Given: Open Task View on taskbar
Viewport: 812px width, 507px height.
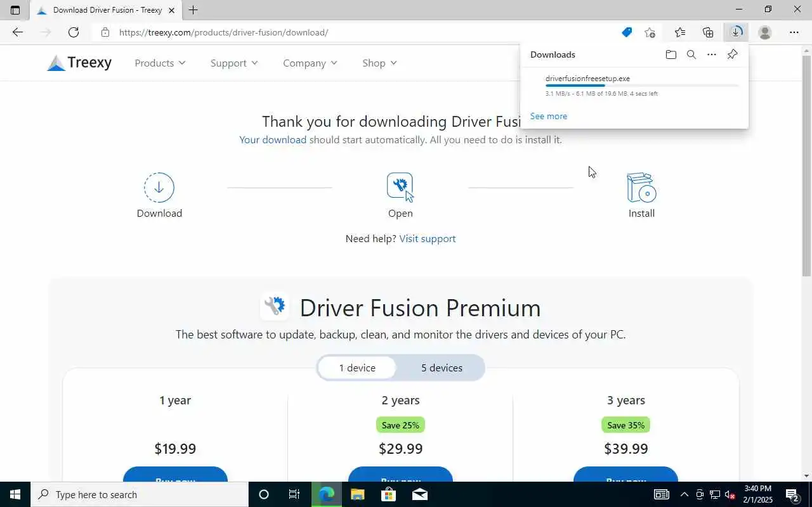Looking at the screenshot, I should coord(294,494).
